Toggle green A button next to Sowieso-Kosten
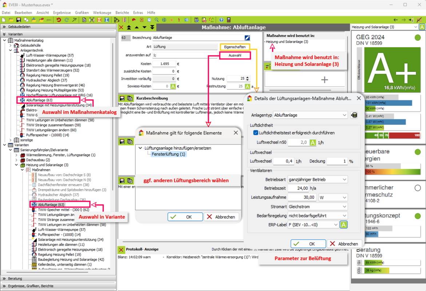 173,87
